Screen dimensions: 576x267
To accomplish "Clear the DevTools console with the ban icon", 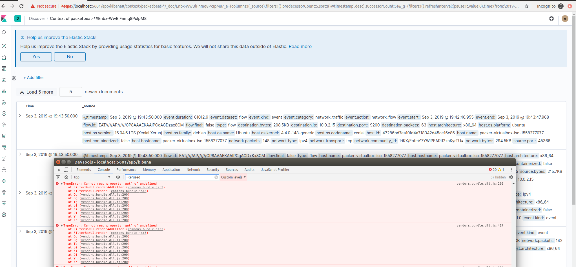I will (67, 177).
